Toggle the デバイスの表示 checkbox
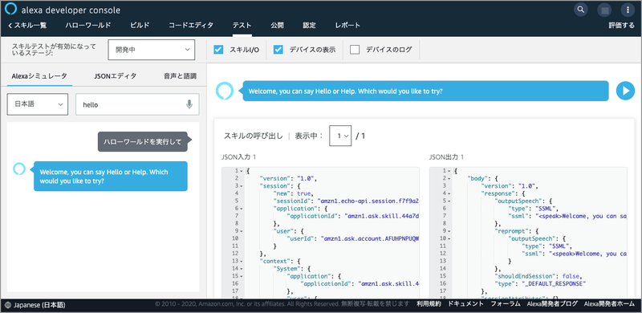Screen dimensions: 642x313 [278, 50]
